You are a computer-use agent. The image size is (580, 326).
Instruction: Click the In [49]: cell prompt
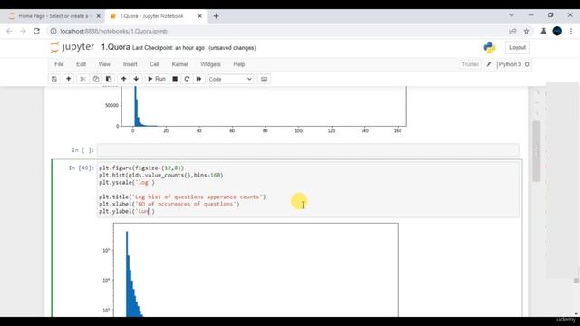[82, 168]
